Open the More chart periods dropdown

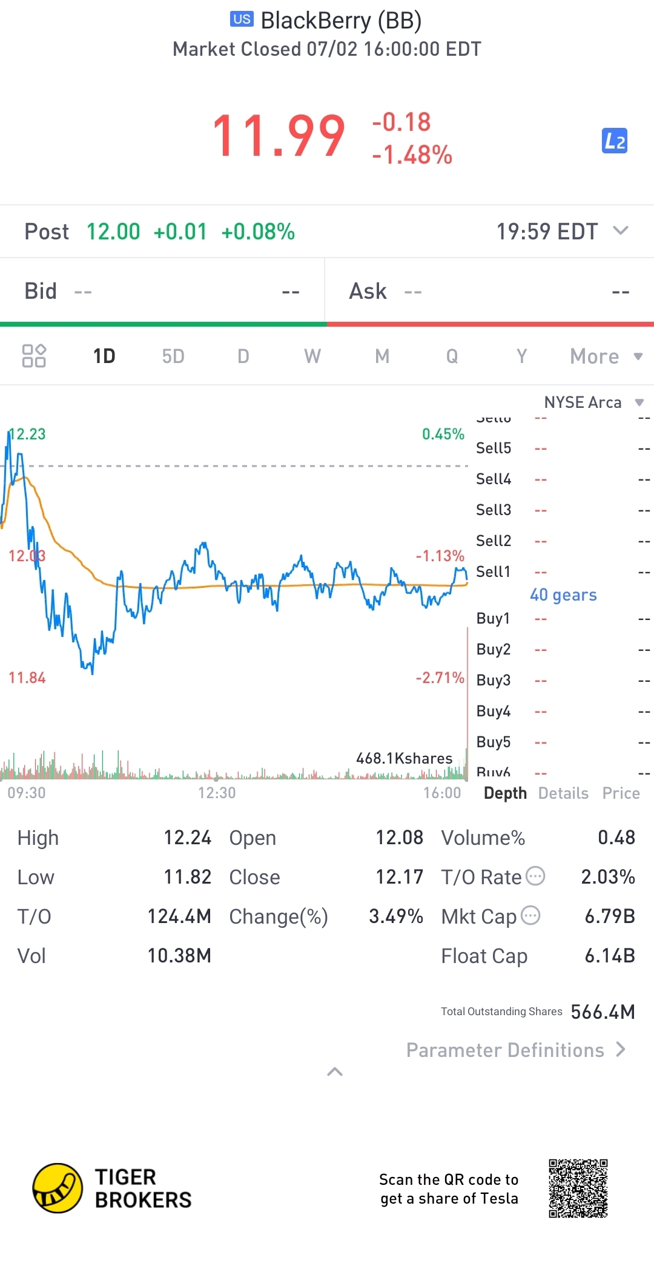pos(606,356)
